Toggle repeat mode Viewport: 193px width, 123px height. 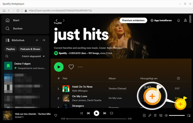111,113
